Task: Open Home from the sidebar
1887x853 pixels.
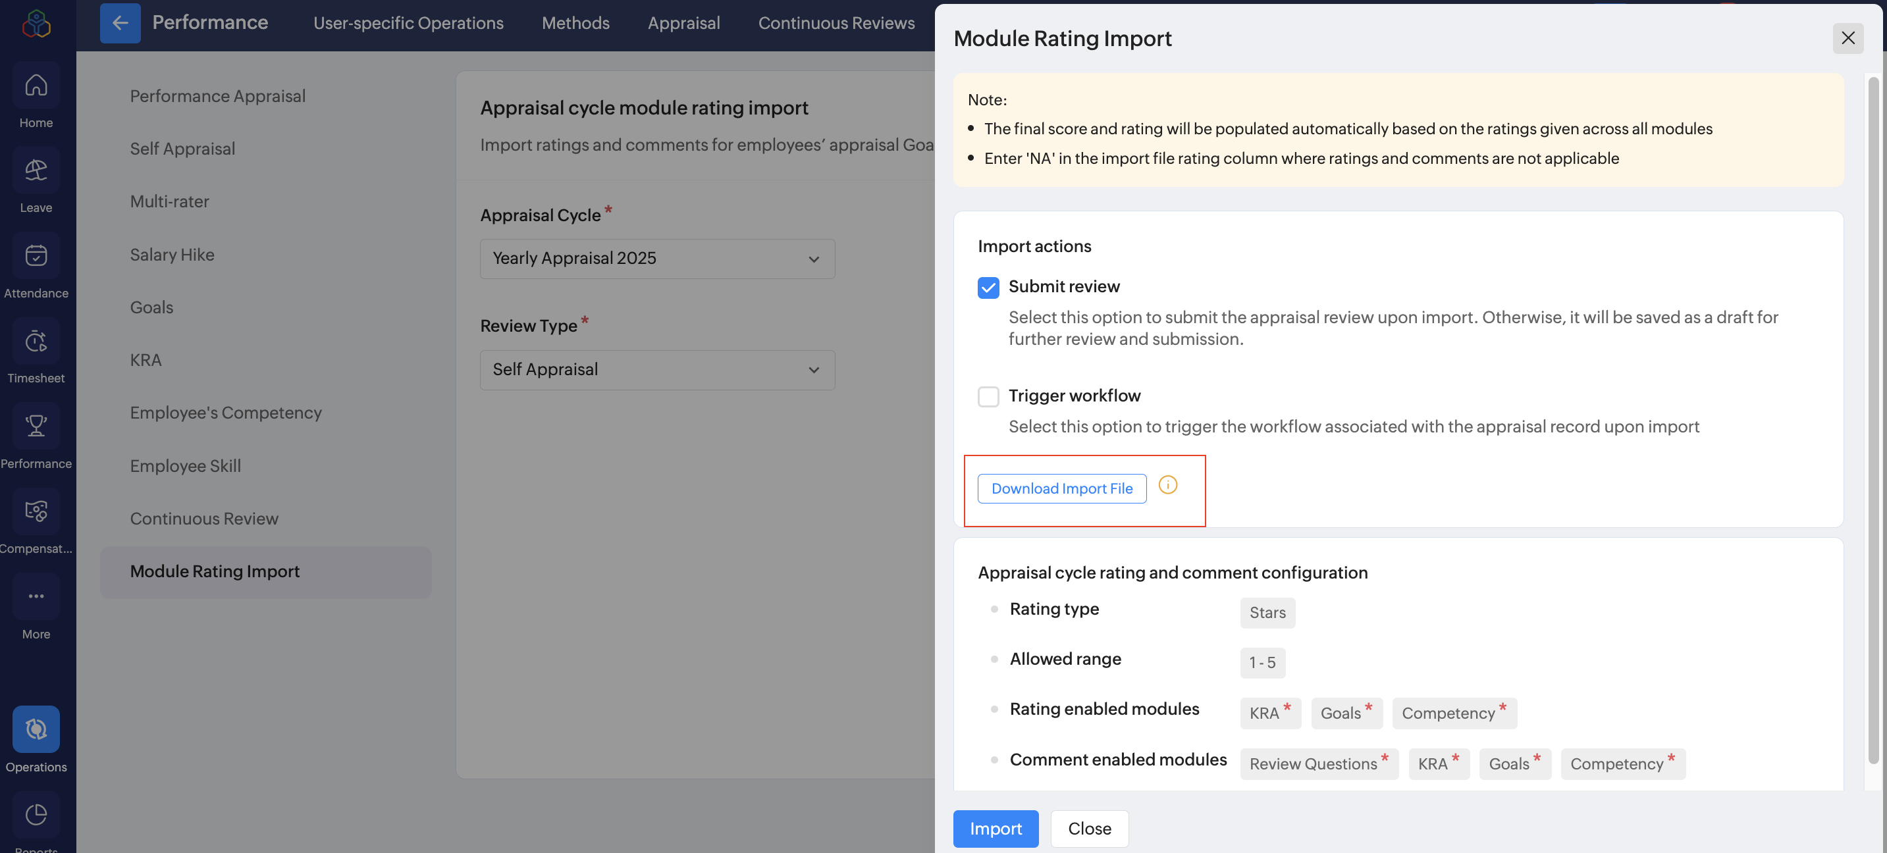Action: [36, 86]
